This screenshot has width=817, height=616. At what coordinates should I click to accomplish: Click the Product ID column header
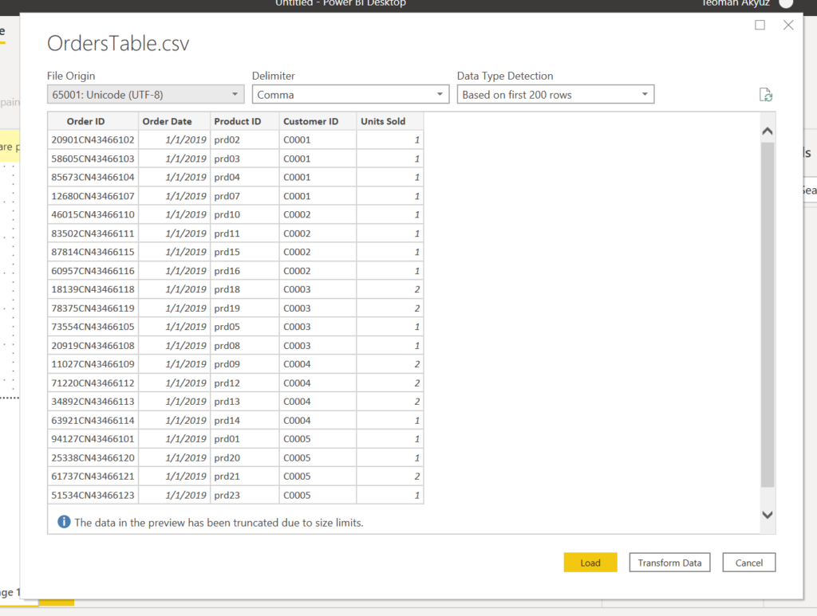(244, 121)
